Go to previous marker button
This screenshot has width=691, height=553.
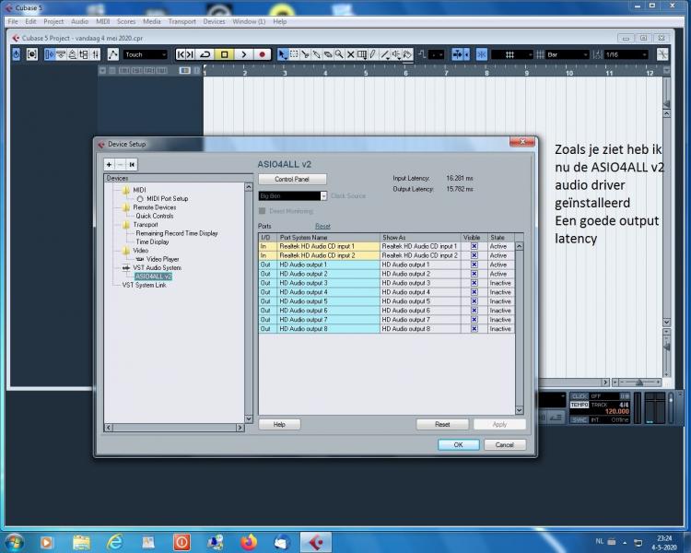pos(181,54)
